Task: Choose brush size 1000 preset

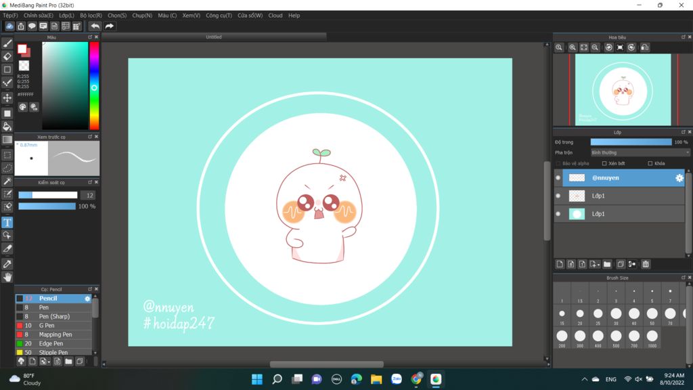Action: pyautogui.click(x=652, y=339)
